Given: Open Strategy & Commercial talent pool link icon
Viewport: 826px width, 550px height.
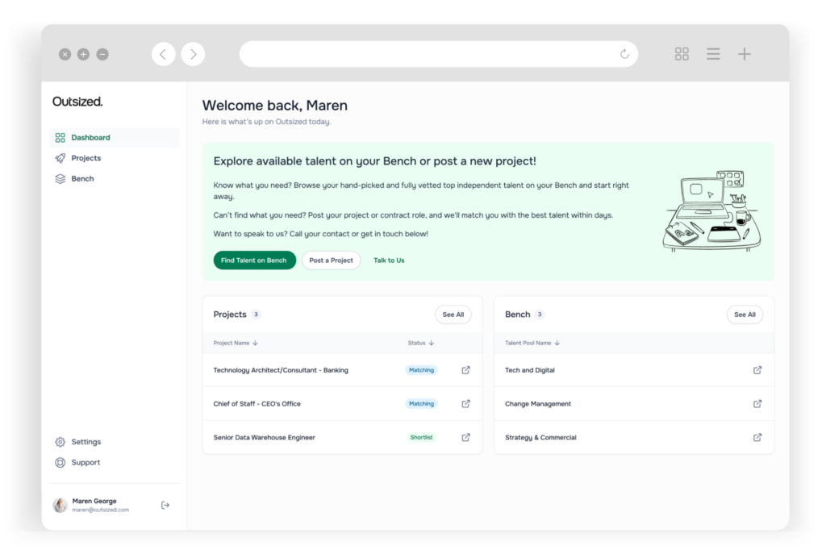Looking at the screenshot, I should pyautogui.click(x=757, y=437).
